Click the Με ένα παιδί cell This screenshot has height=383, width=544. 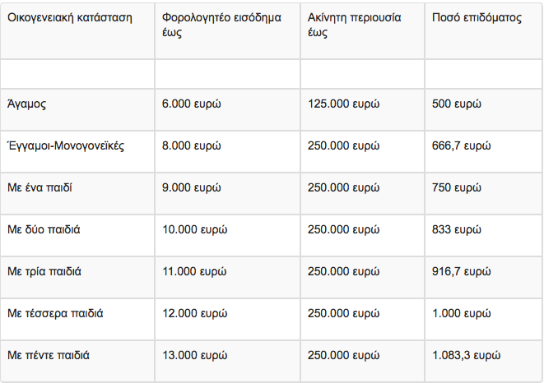77,193
